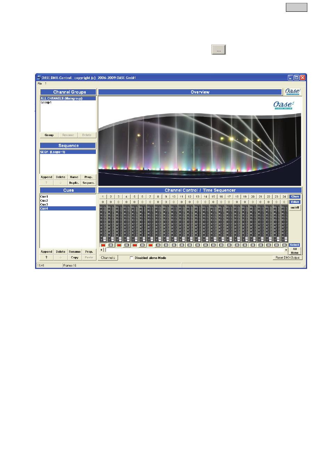Click the Frames:16 status bar entry
This screenshot has width=330, height=475.
pyautogui.click(x=122, y=266)
